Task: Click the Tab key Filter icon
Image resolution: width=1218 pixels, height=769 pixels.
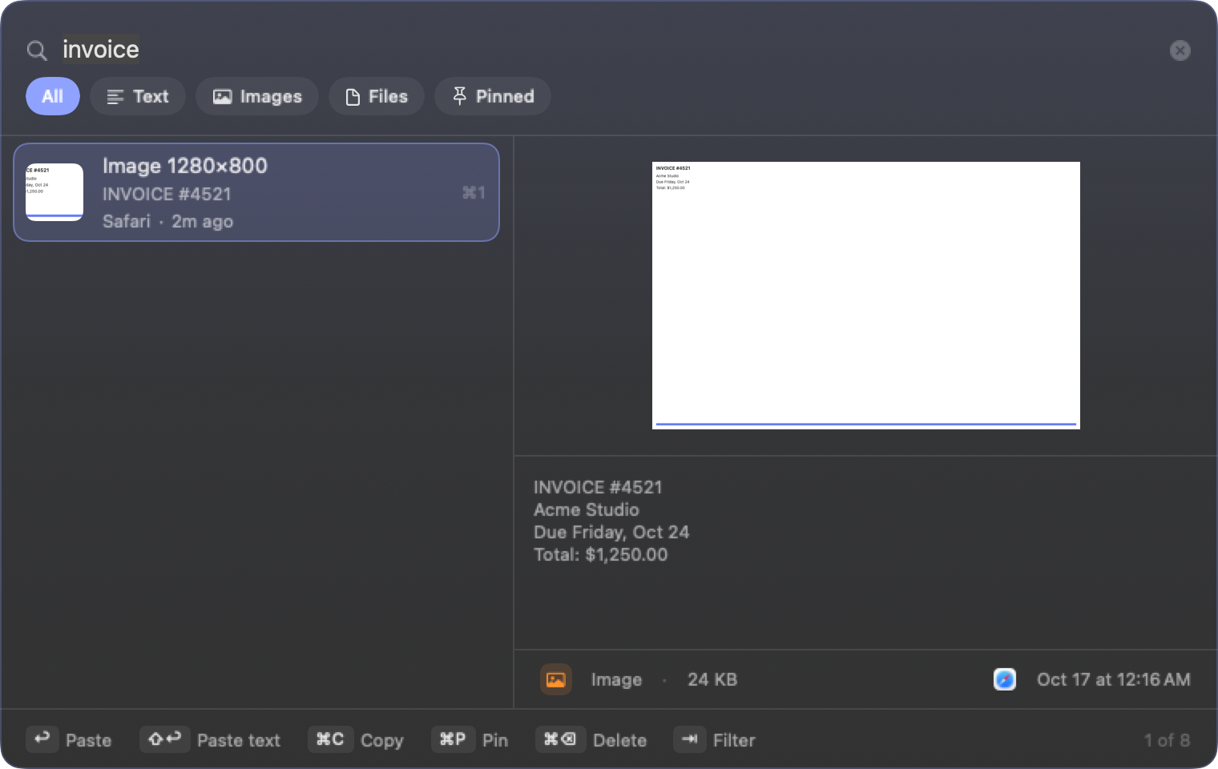Action: point(690,739)
